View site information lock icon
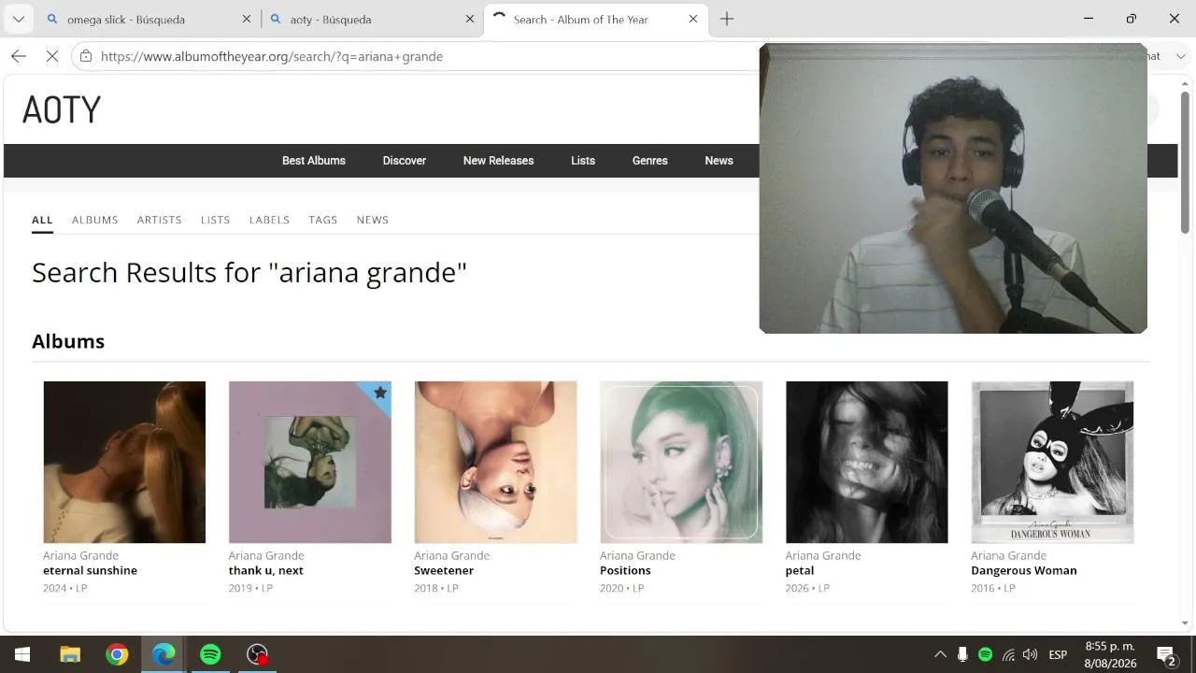 (x=86, y=56)
